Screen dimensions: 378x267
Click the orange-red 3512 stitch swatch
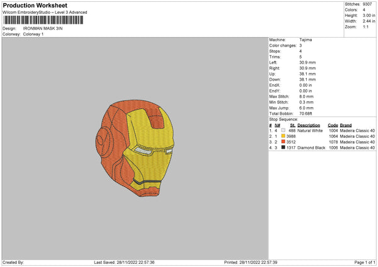click(283, 142)
